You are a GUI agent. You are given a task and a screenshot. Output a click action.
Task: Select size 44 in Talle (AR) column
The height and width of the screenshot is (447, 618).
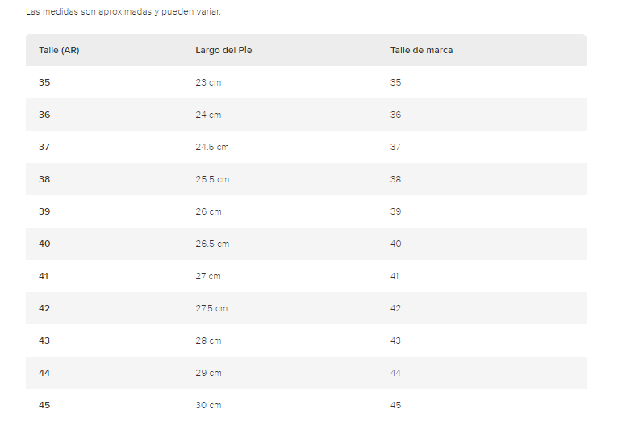44,374
